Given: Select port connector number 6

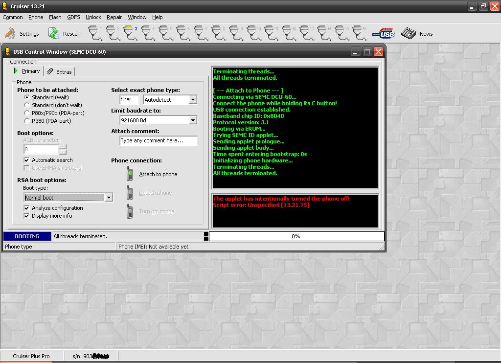Looking at the screenshot, I should (x=183, y=33).
